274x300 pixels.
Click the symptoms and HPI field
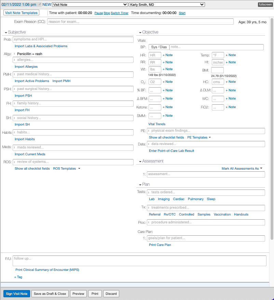pyautogui.click(x=73, y=39)
